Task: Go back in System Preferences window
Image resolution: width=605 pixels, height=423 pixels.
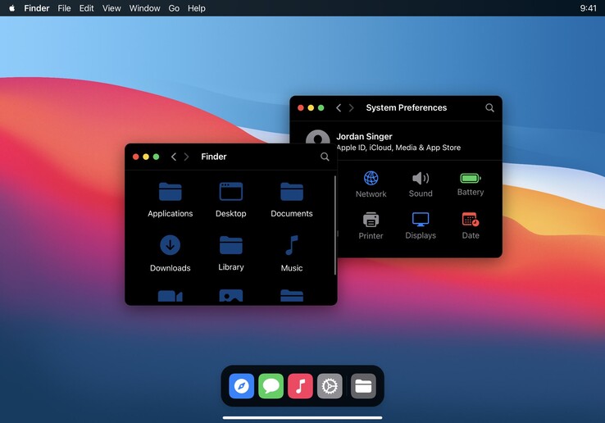Action: coord(339,107)
